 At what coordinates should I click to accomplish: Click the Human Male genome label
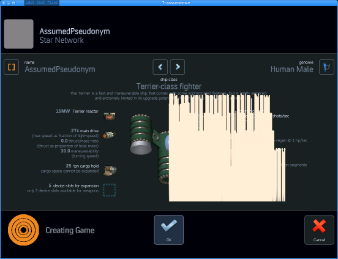tap(292, 69)
